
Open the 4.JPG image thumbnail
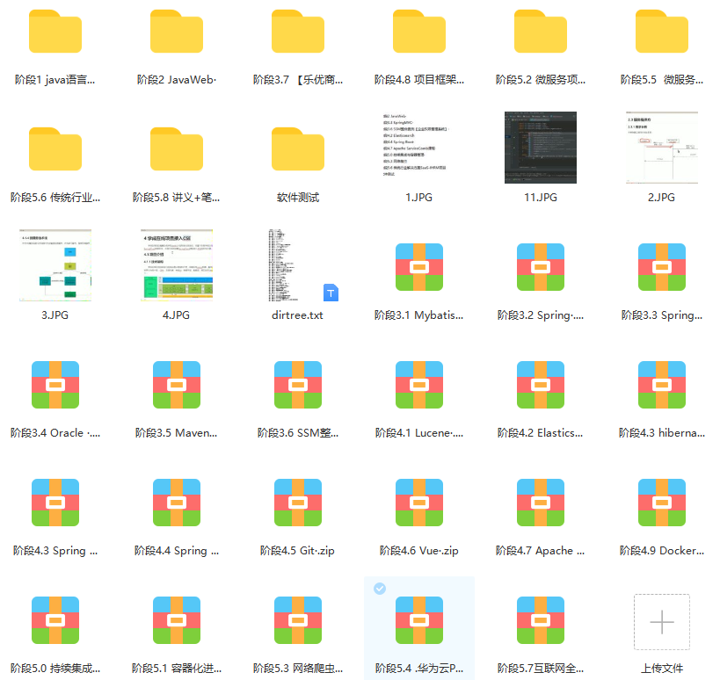pos(177,266)
